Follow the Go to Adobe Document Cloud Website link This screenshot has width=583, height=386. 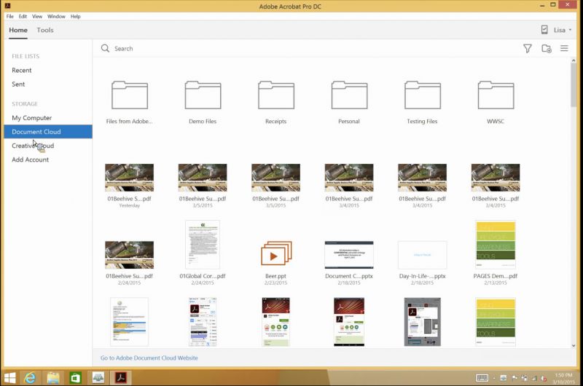[x=149, y=358]
